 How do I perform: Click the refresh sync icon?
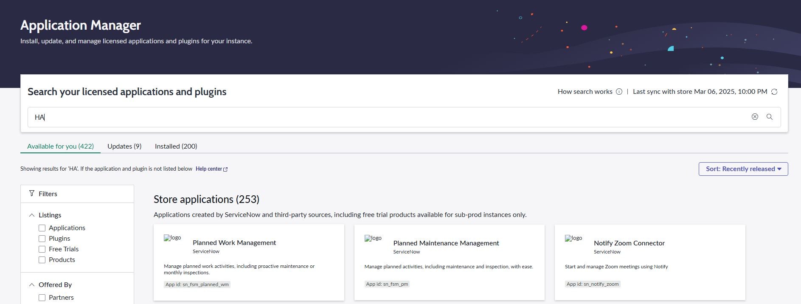pyautogui.click(x=774, y=92)
